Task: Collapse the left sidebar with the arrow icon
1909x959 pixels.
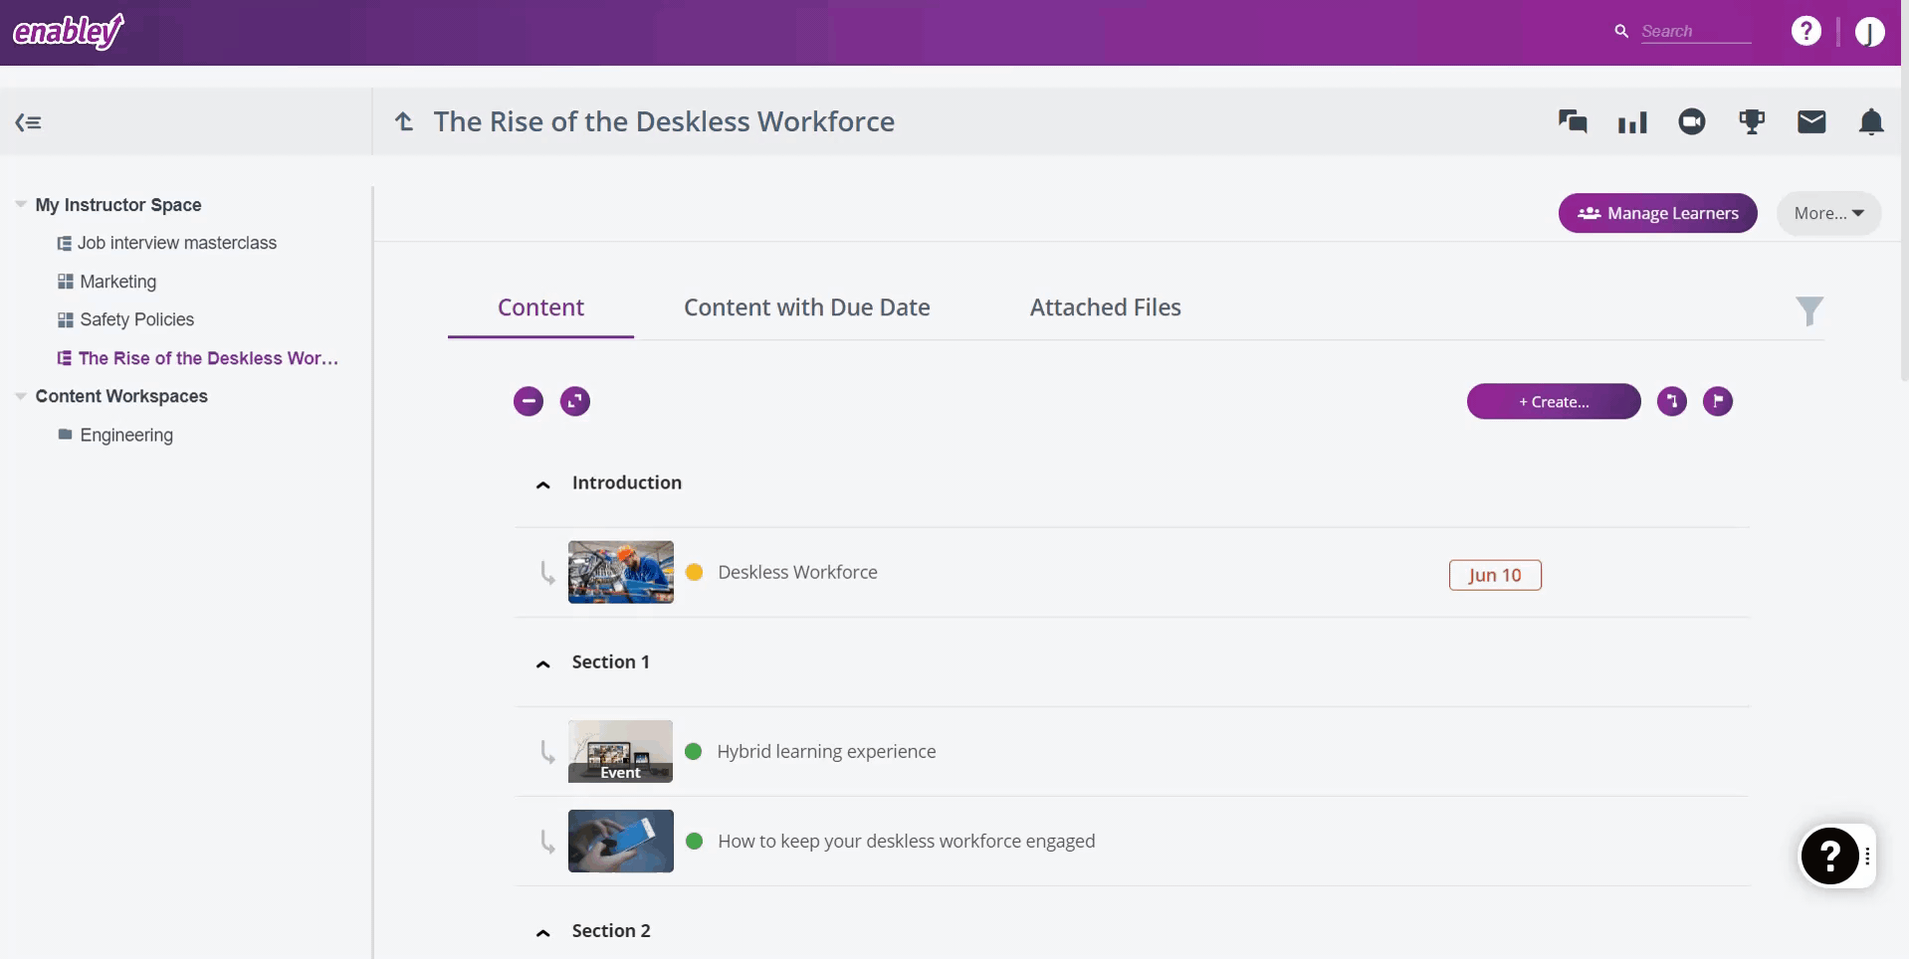Action: [x=29, y=121]
